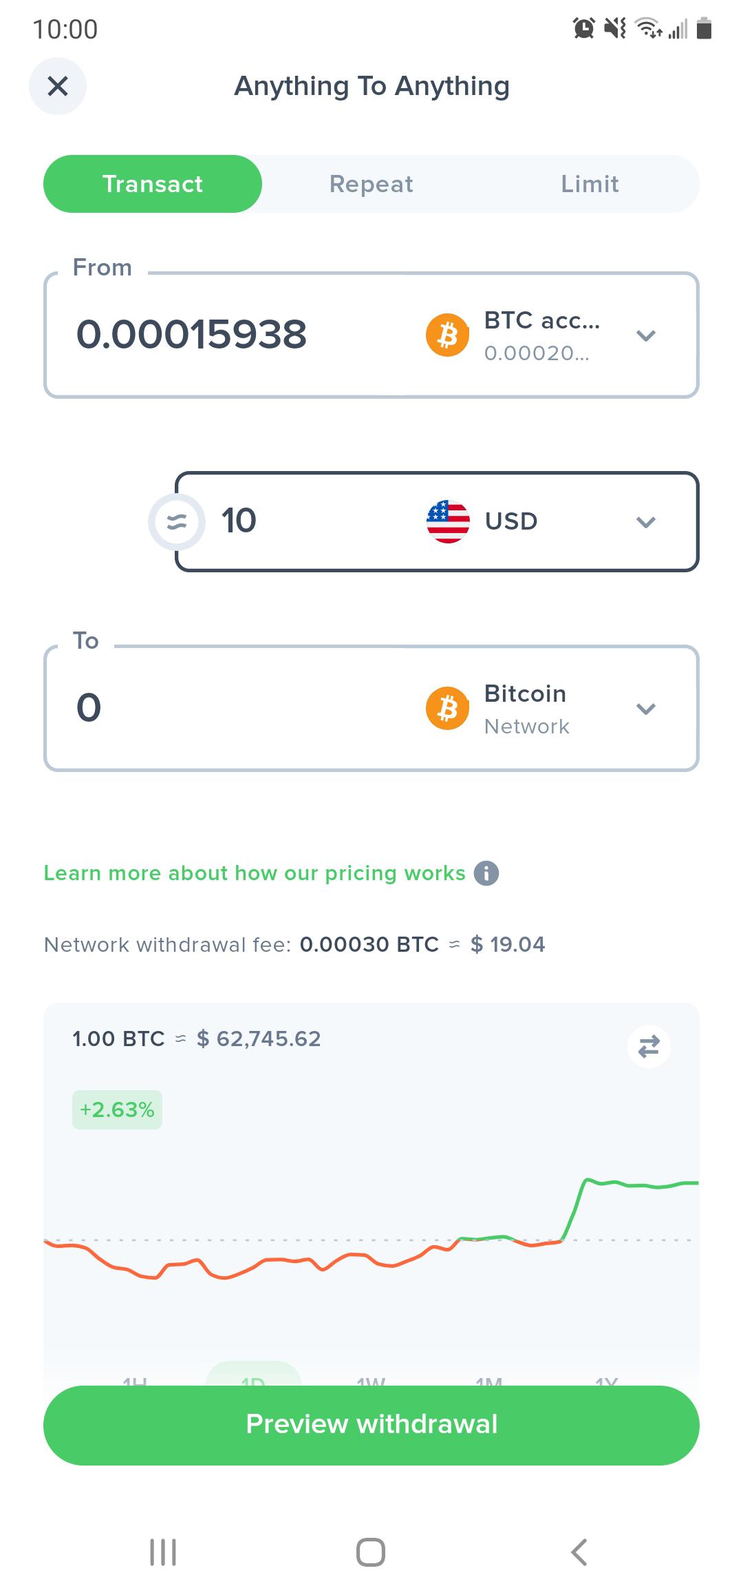This screenshot has height=1595, width=743.
Task: Expand the BTC account dropdown
Action: (645, 335)
